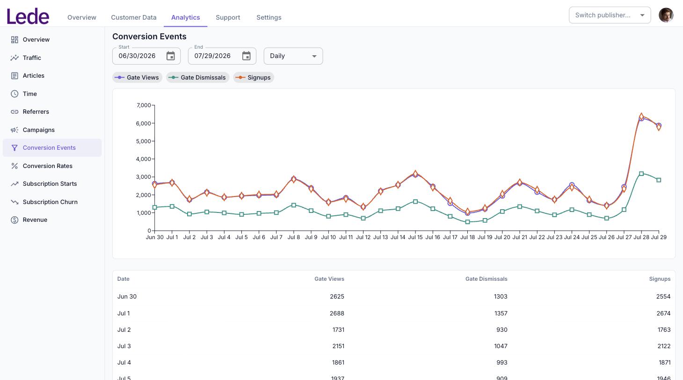683x380 pixels.
Task: Click the Jul 18 Gate Dismissals chart point
Action: point(467,222)
